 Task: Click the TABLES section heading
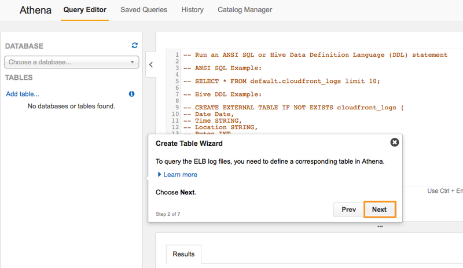(19, 77)
